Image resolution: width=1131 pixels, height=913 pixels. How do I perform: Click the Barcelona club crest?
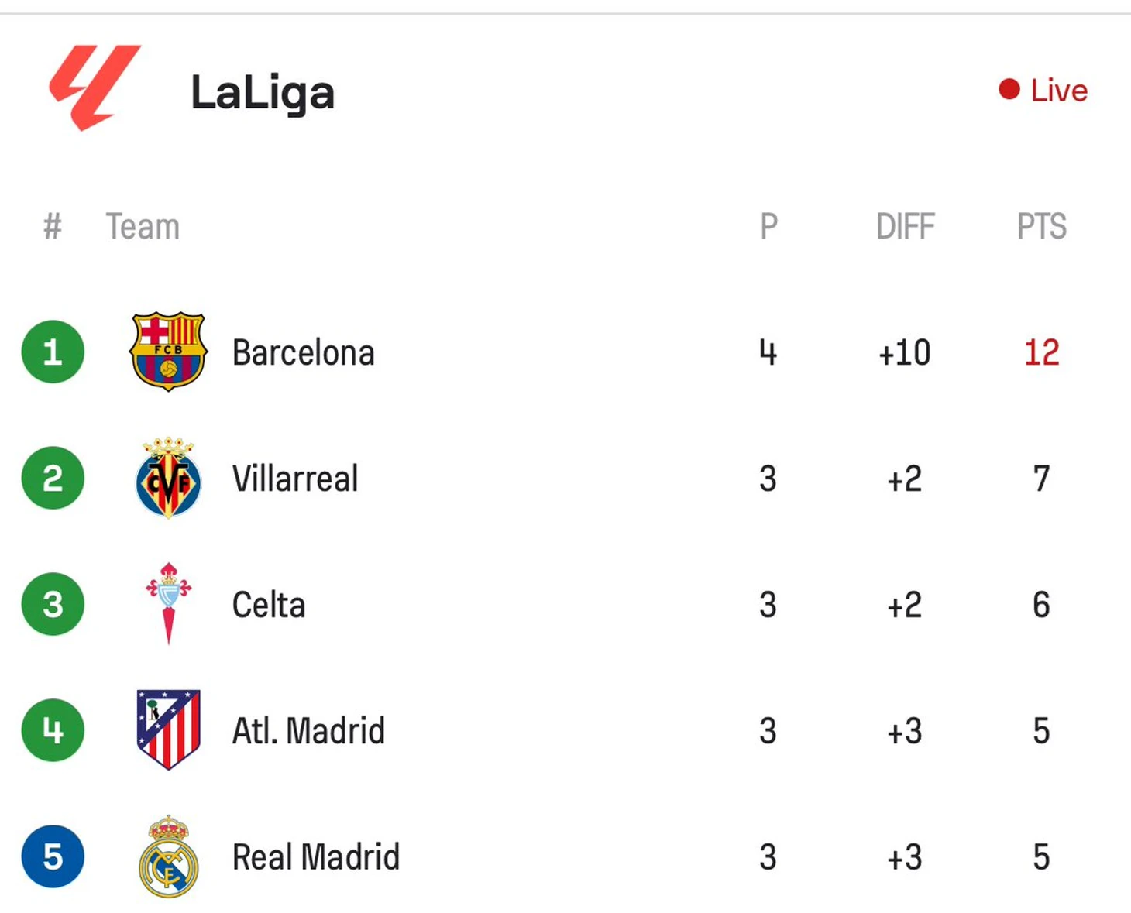pos(168,352)
